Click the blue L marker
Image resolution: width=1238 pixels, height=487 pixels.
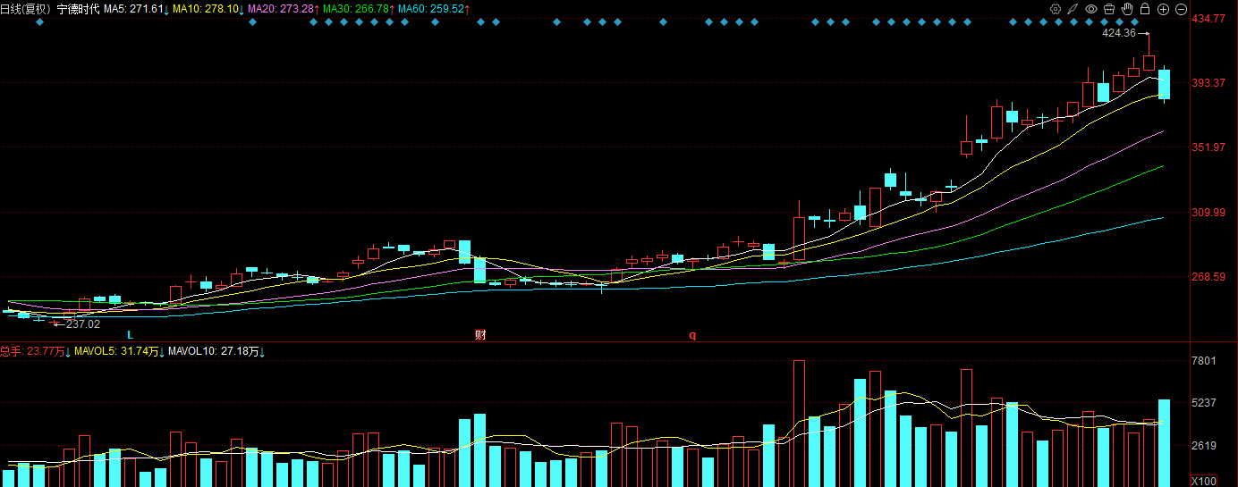pos(130,335)
